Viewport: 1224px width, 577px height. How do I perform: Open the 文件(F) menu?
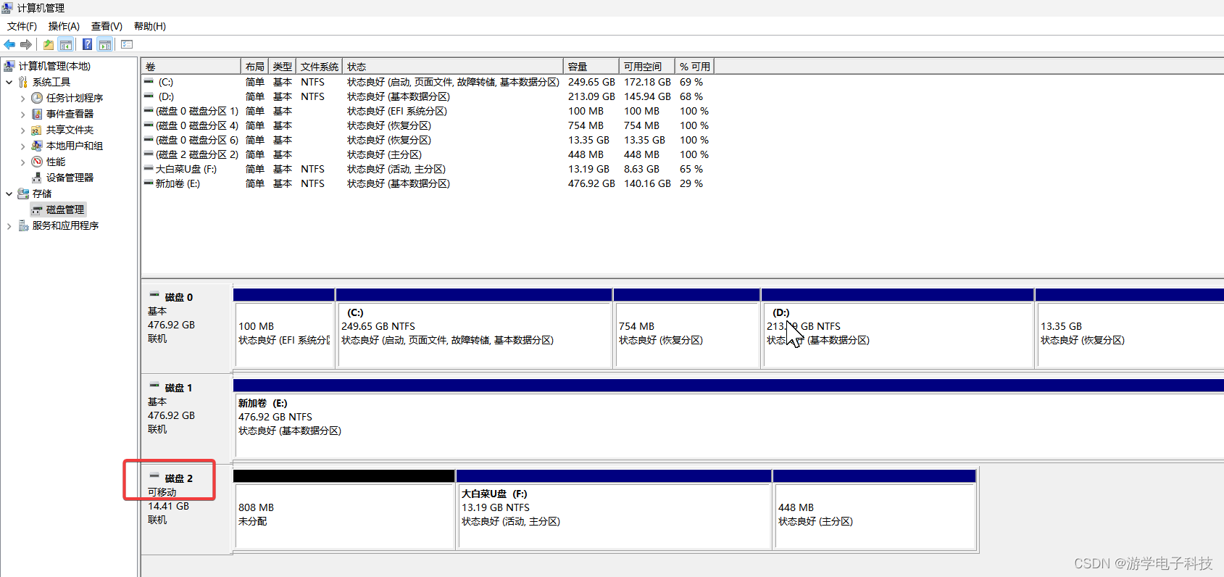22,26
